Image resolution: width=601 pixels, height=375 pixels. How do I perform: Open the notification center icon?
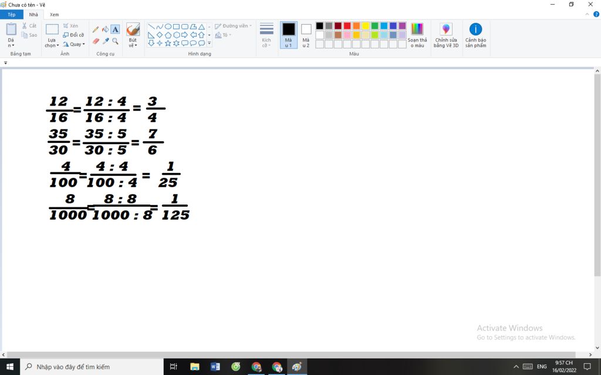[587, 367]
